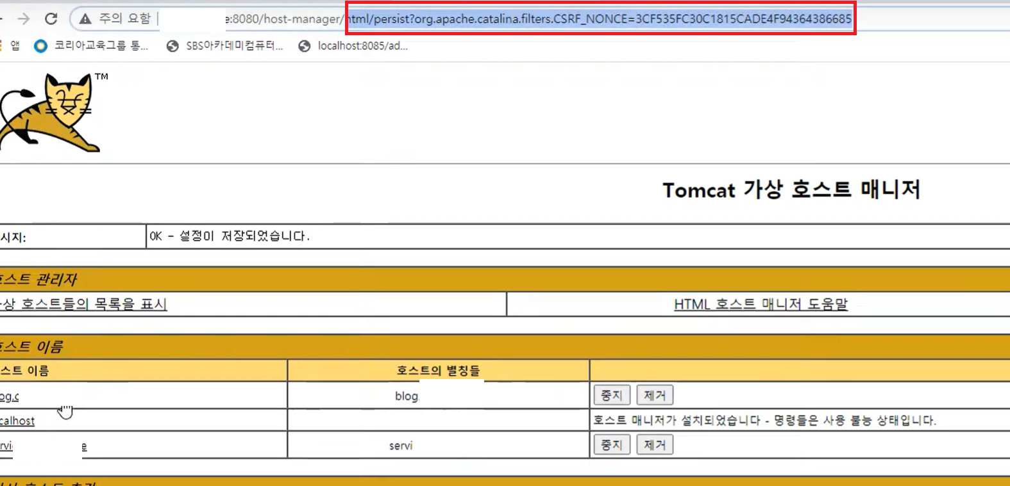Open the not-secure warning triangle icon
This screenshot has height=486, width=1010.
click(85, 19)
